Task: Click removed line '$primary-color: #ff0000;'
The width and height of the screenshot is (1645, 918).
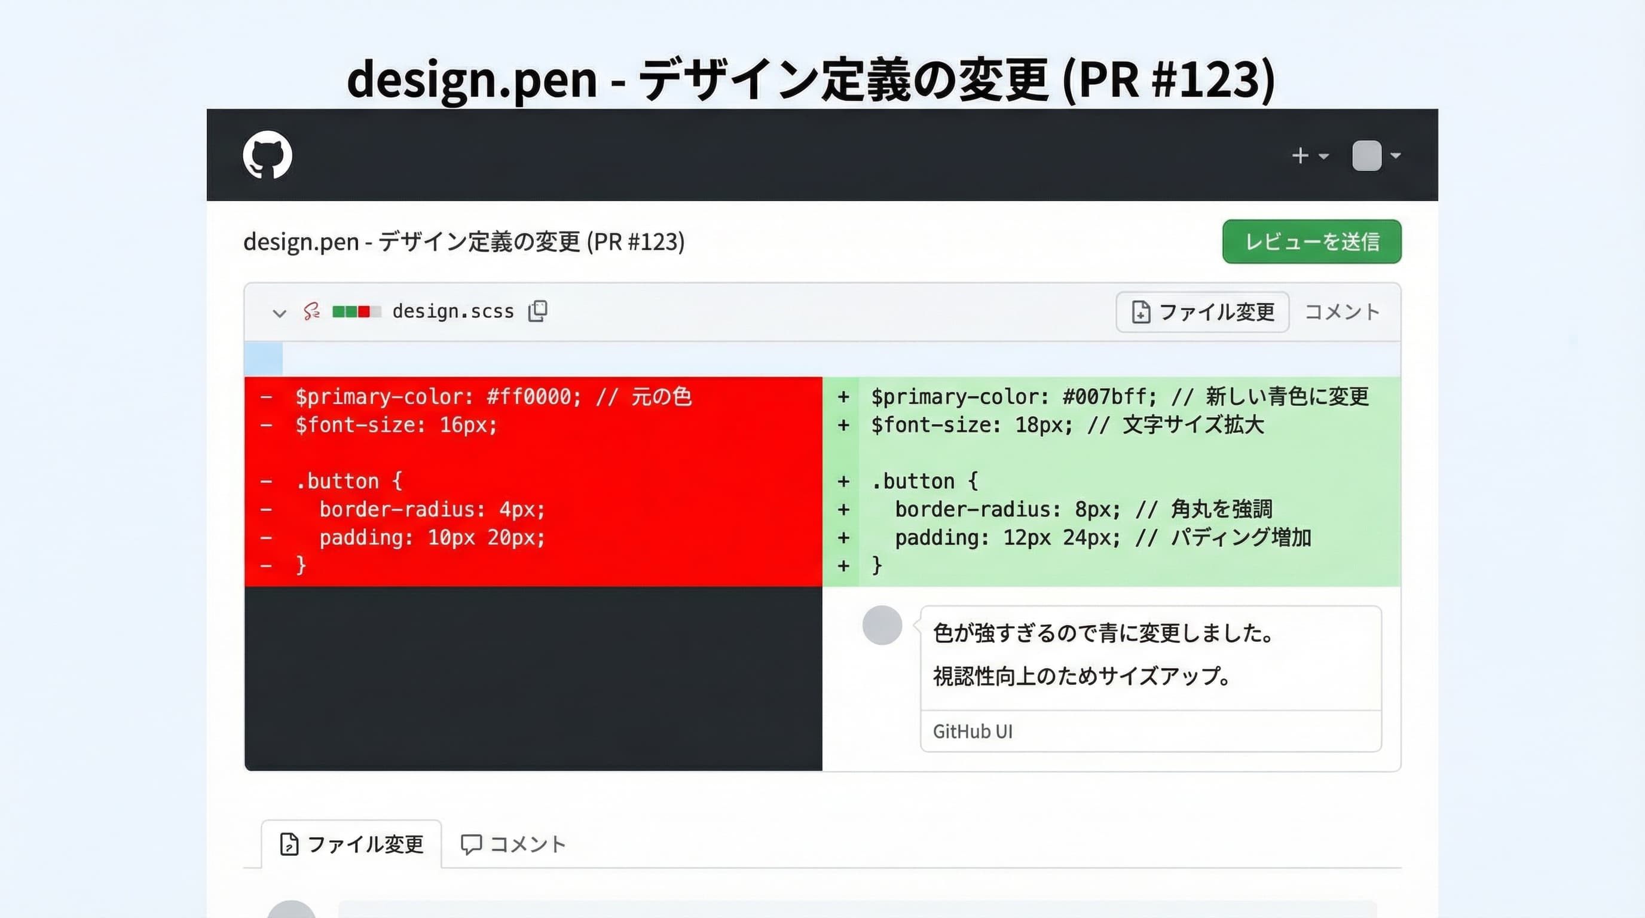Action: tap(533, 396)
